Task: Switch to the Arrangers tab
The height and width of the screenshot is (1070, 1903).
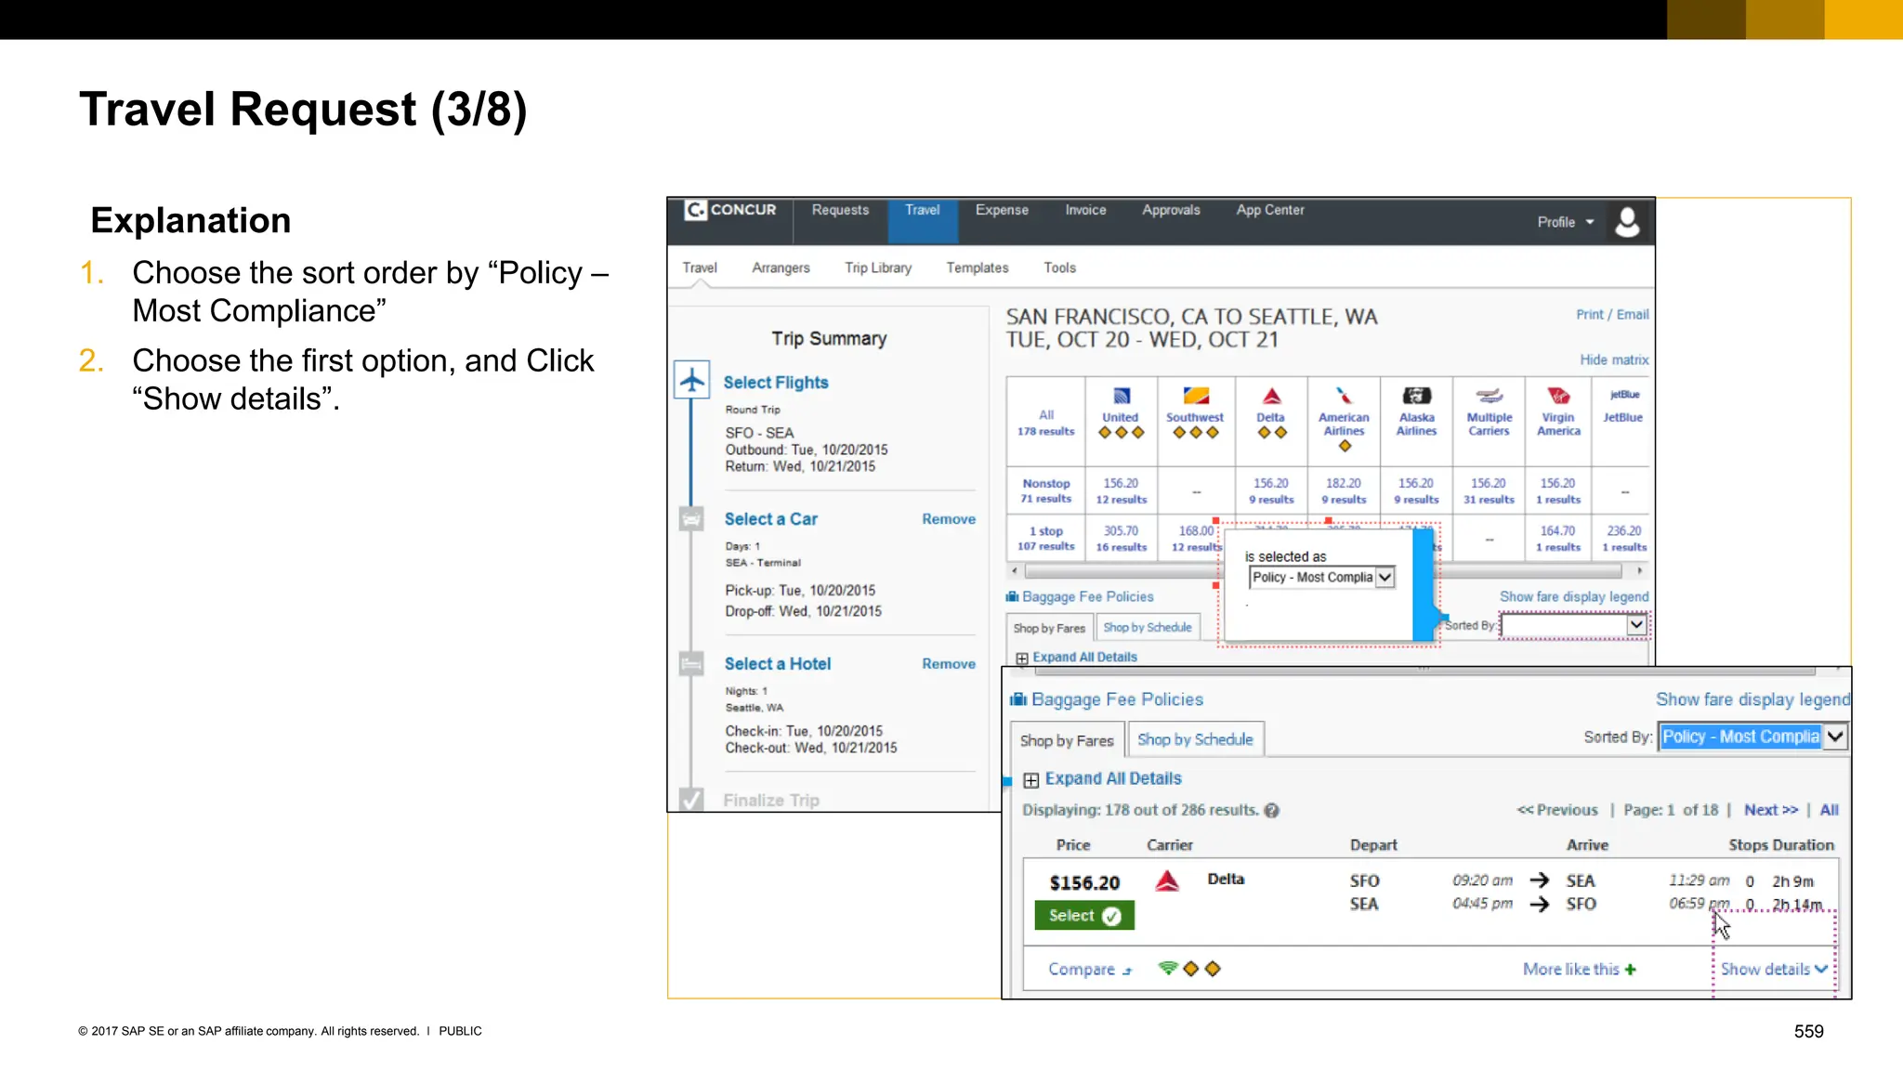Action: [781, 267]
